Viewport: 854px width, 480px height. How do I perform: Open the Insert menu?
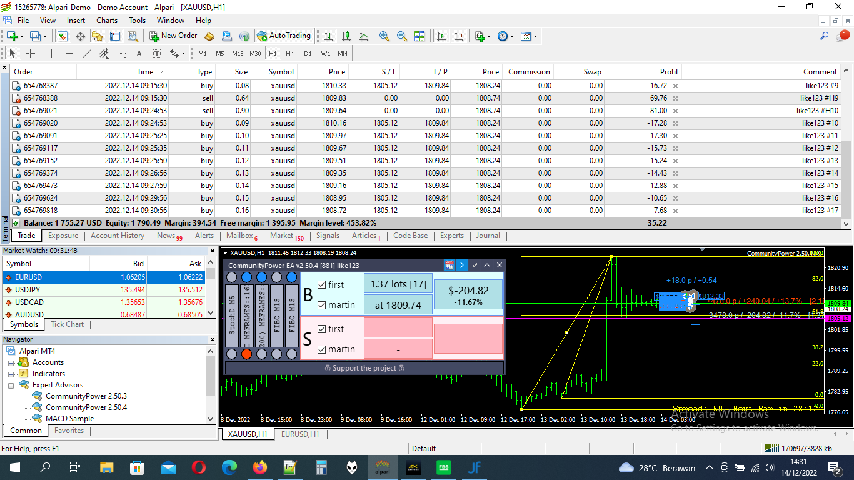[x=76, y=21]
